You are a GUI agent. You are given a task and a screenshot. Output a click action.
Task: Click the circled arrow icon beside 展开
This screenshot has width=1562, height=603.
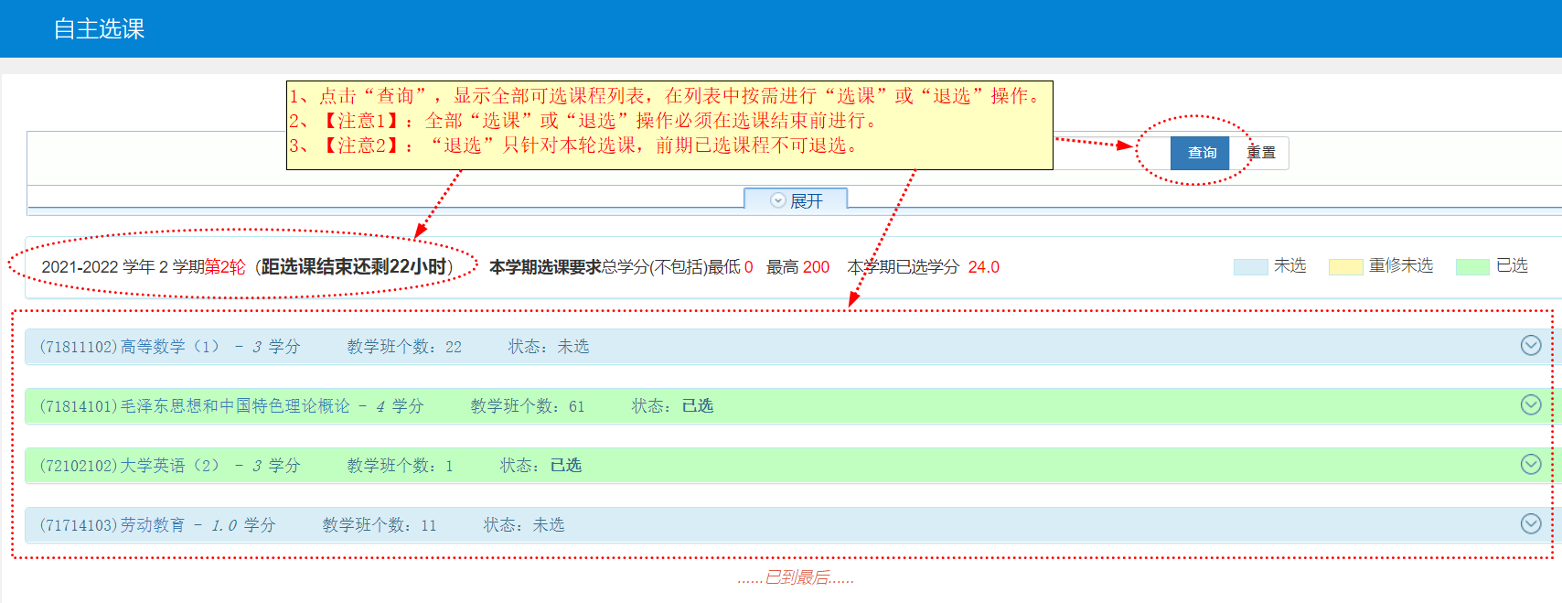pyautogui.click(x=777, y=200)
